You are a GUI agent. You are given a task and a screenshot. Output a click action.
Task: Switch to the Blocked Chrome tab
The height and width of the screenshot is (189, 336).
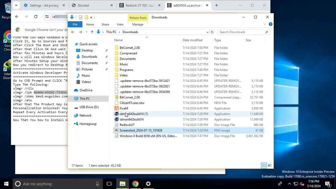(92, 5)
